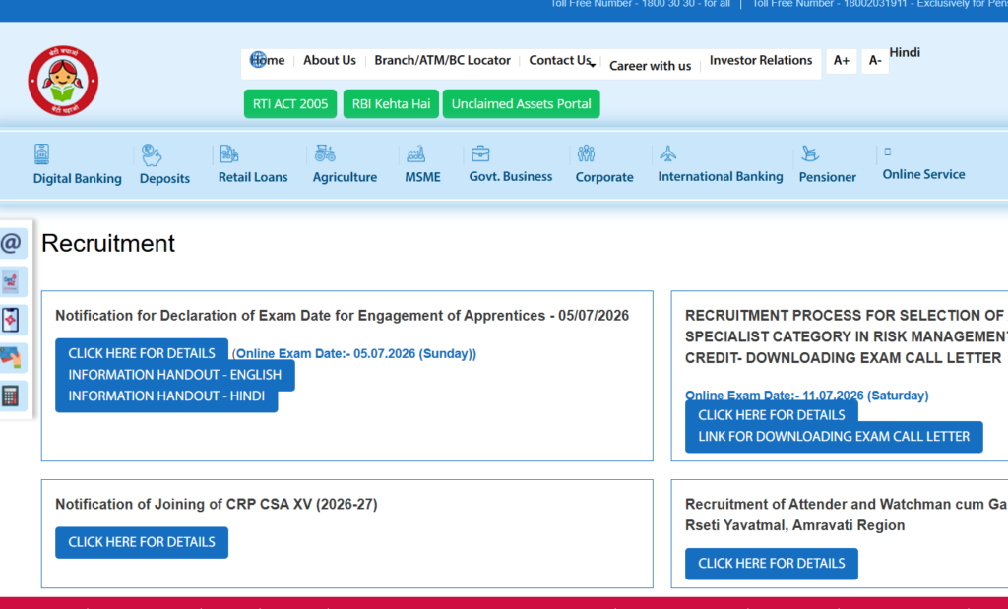Click the RTI ACT 2005 button
This screenshot has width=1008, height=609.
(290, 103)
